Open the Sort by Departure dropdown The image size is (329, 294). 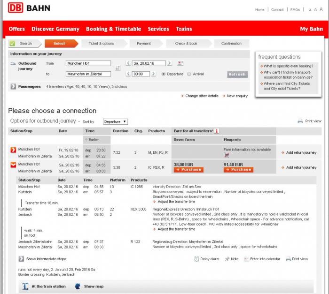tap(115, 121)
